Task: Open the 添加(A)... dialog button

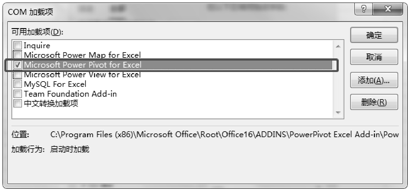Action: pos(374,81)
